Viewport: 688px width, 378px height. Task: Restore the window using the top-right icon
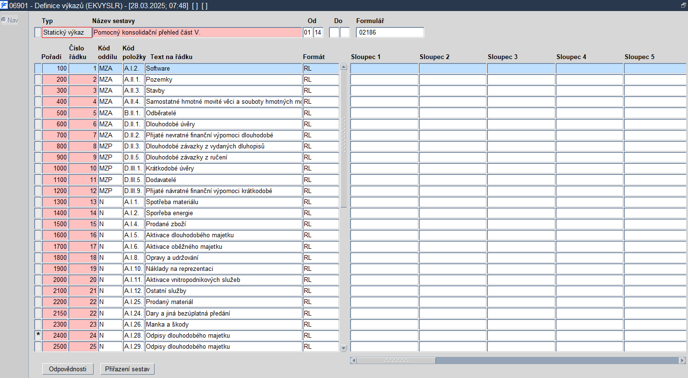click(x=684, y=5)
